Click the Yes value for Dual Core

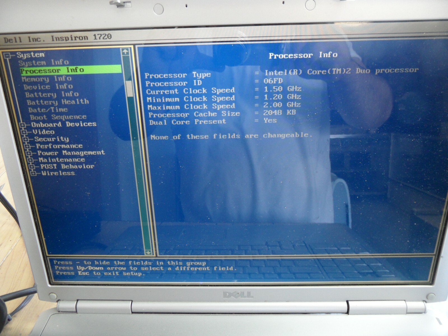[x=270, y=120]
